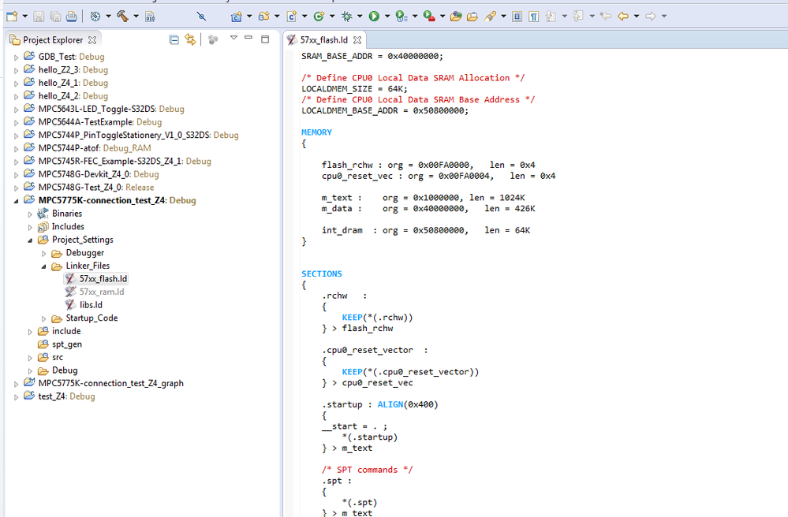Image resolution: width=788 pixels, height=517 pixels.
Task: Open dropdown next to green Run icon
Action: (387, 16)
